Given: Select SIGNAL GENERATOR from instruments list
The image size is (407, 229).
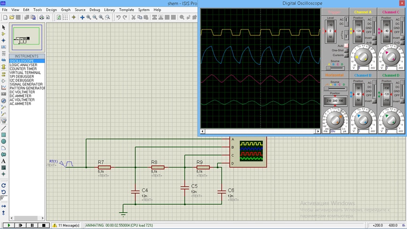Looking at the screenshot, I should click(x=26, y=84).
